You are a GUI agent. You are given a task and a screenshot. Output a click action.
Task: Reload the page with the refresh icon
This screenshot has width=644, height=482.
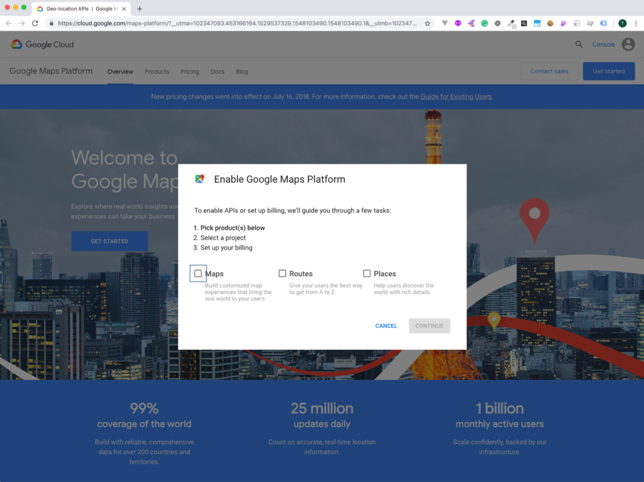(35, 23)
